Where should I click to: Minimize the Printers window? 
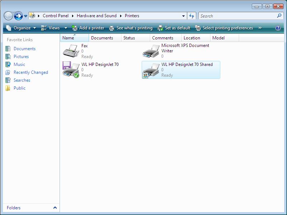[257, 6]
